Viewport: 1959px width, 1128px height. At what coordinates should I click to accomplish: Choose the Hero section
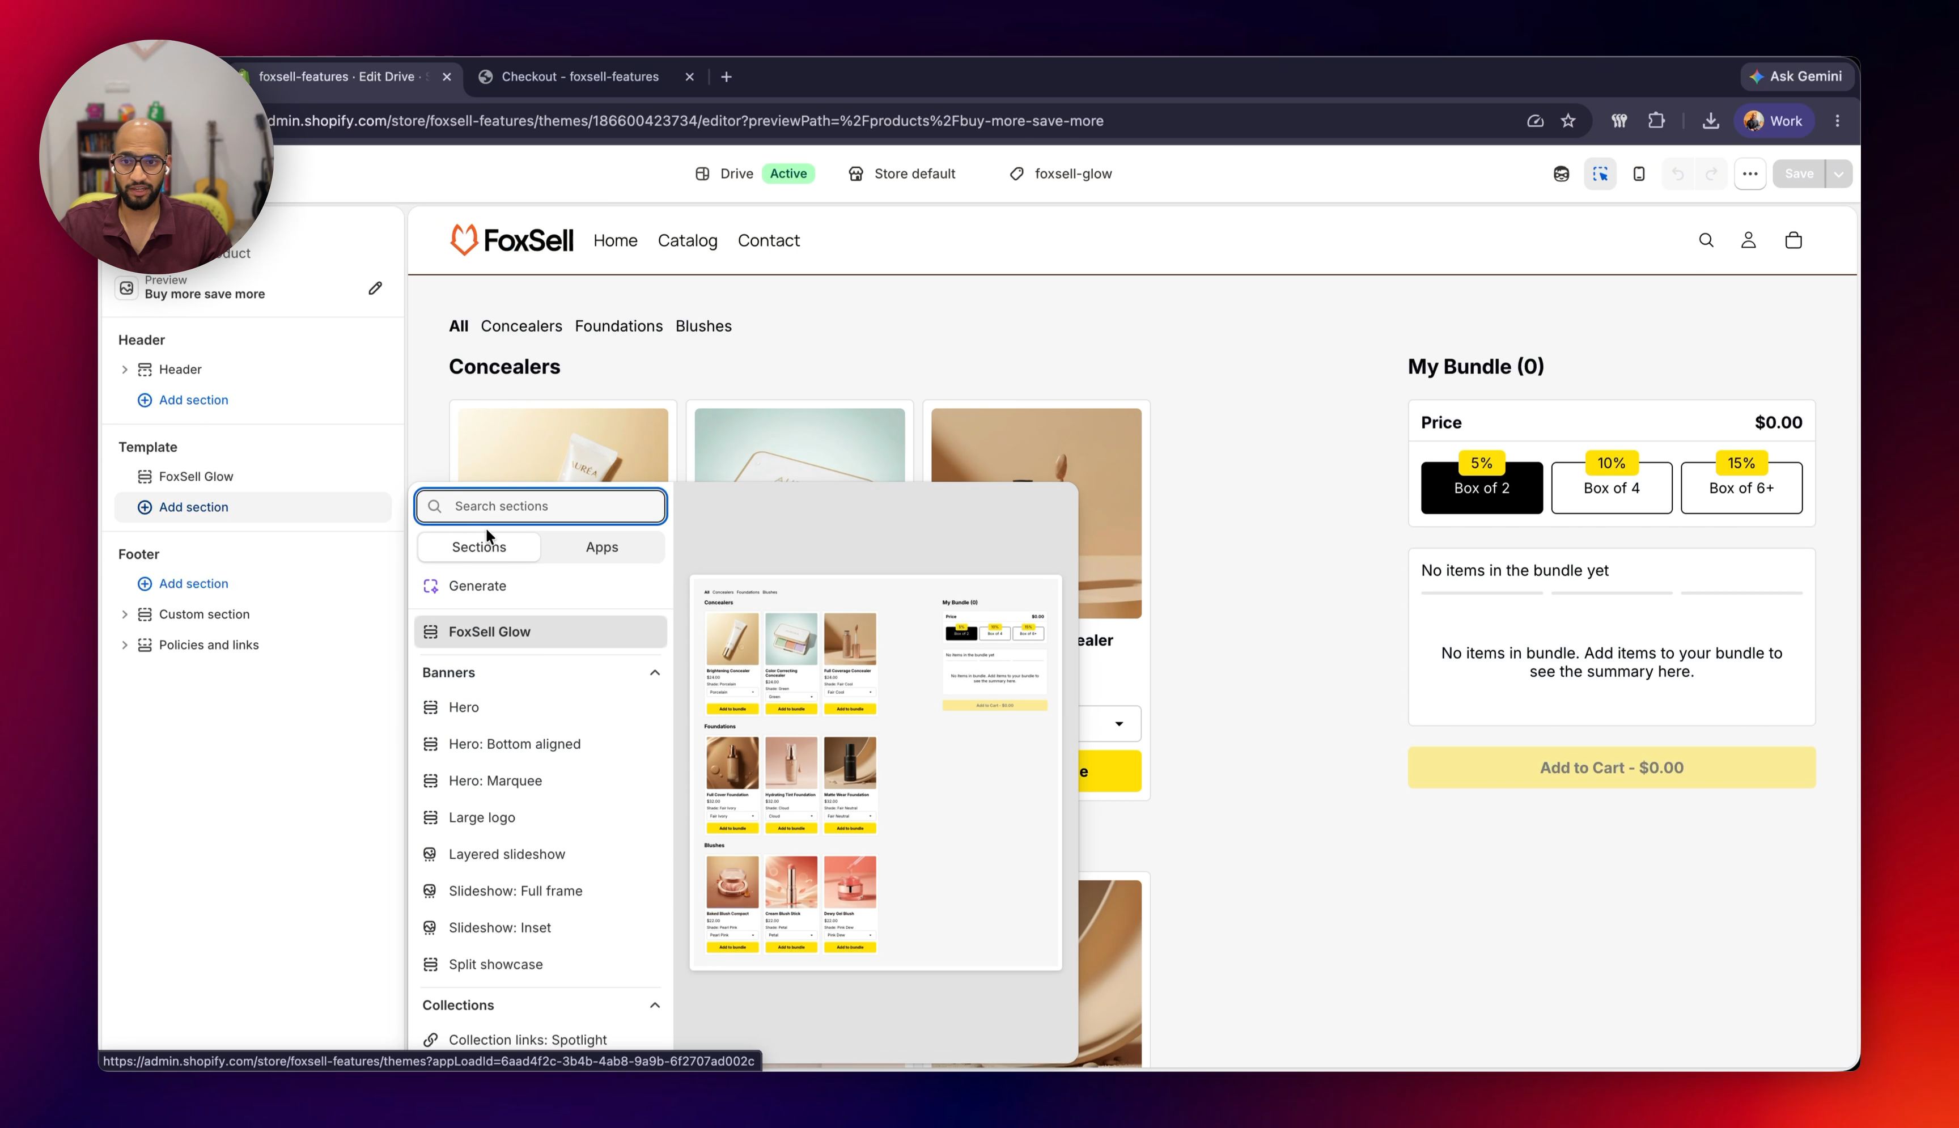(541, 707)
